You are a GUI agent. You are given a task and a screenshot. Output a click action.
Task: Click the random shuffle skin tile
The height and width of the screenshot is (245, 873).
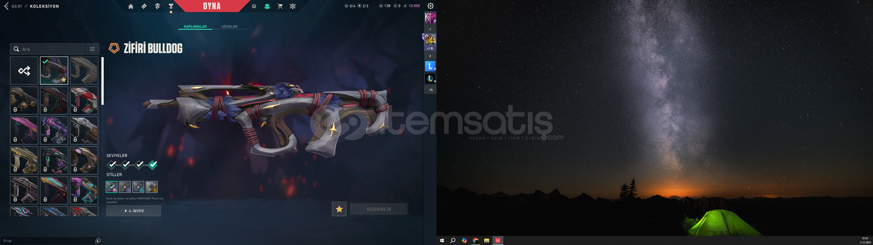pos(24,70)
